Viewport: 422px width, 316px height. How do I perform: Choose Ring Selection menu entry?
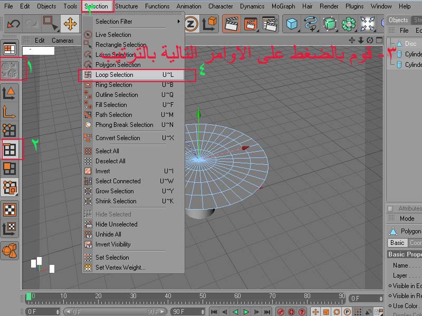134,85
